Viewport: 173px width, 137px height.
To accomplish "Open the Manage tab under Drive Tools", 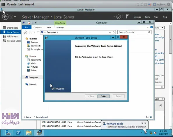I will [60, 27].
